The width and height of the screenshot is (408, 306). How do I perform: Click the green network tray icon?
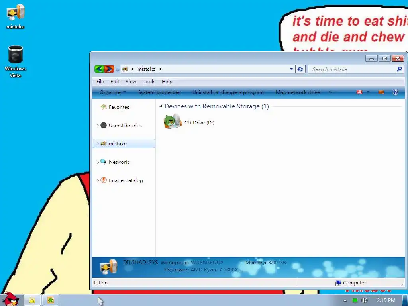tap(355, 300)
